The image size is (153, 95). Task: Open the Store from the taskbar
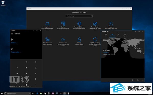click(x=45, y=93)
